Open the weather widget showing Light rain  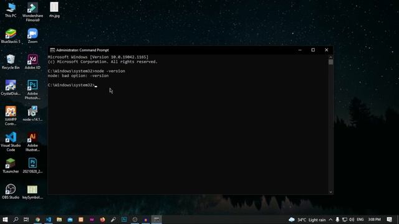[307, 220]
